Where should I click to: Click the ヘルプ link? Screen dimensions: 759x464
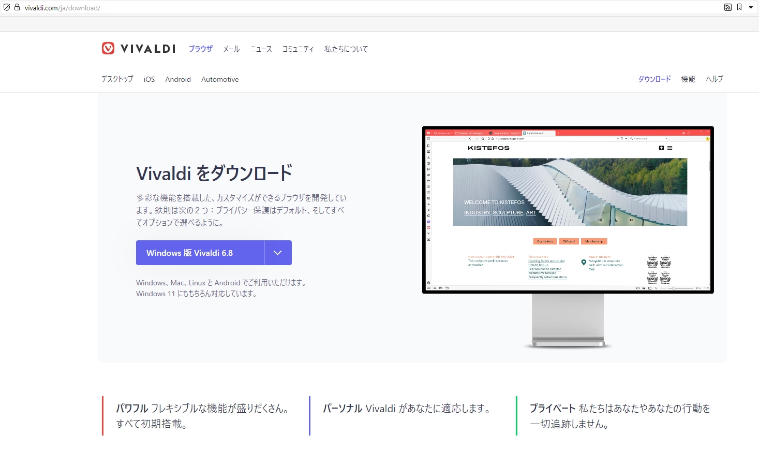[x=715, y=79]
